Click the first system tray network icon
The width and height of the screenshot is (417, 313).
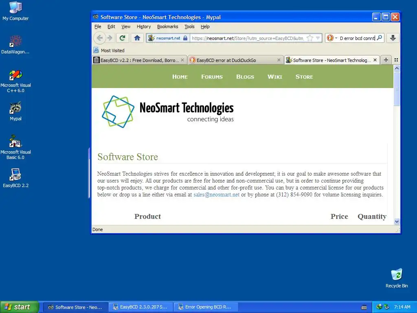click(x=379, y=307)
